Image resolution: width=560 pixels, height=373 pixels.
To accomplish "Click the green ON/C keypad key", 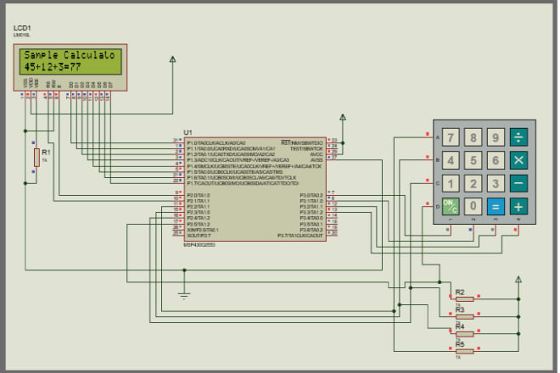I will (451, 206).
